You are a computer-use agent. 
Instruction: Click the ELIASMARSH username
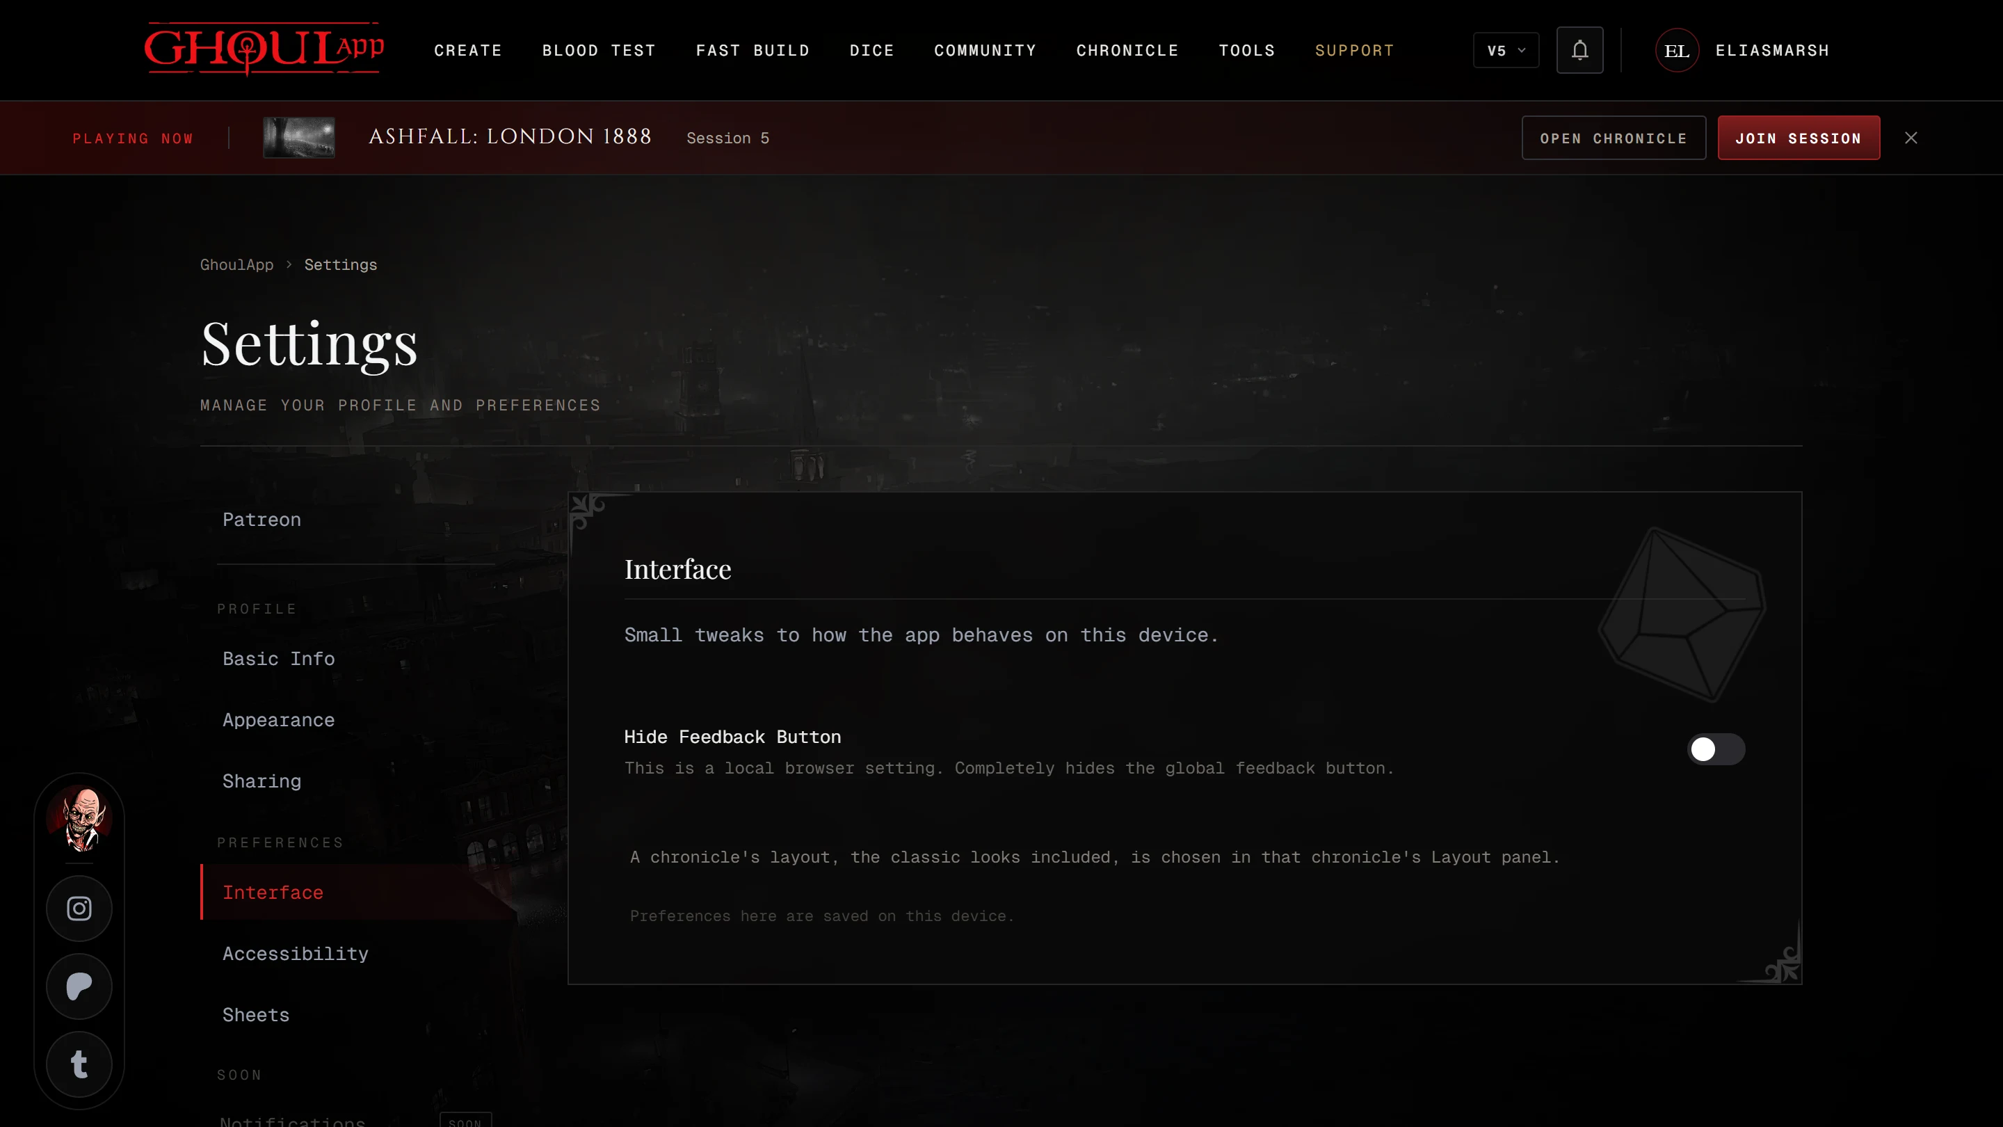pyautogui.click(x=1772, y=51)
